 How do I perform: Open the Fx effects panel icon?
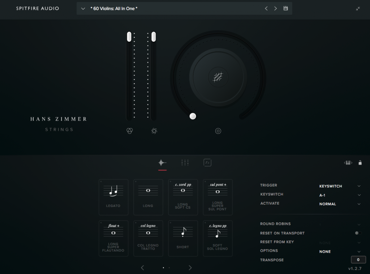(x=207, y=162)
